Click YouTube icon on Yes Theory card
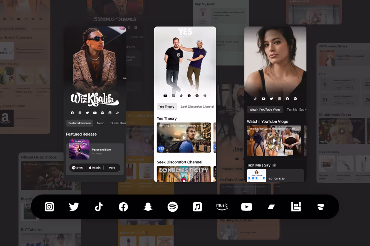This screenshot has width=370, height=246. (165, 96)
